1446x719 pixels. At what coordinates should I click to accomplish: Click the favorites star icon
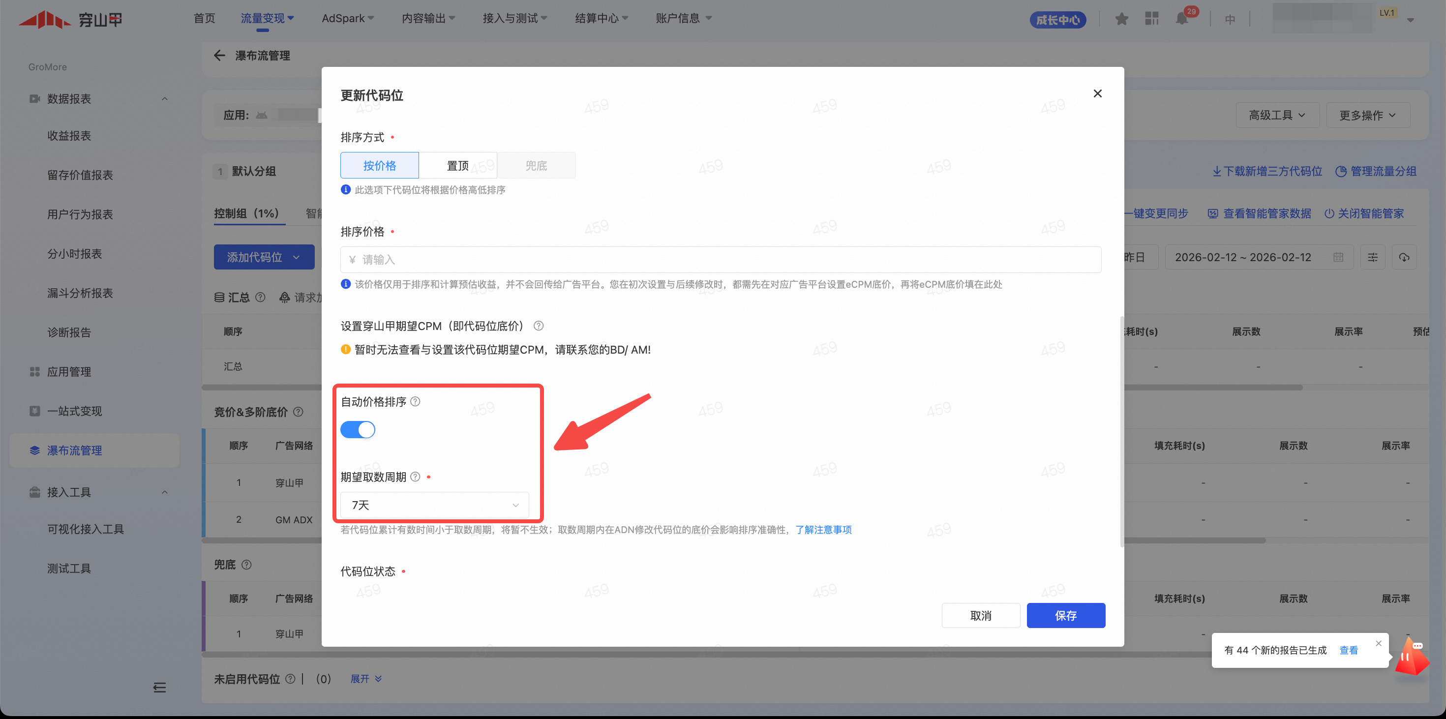1121,19
